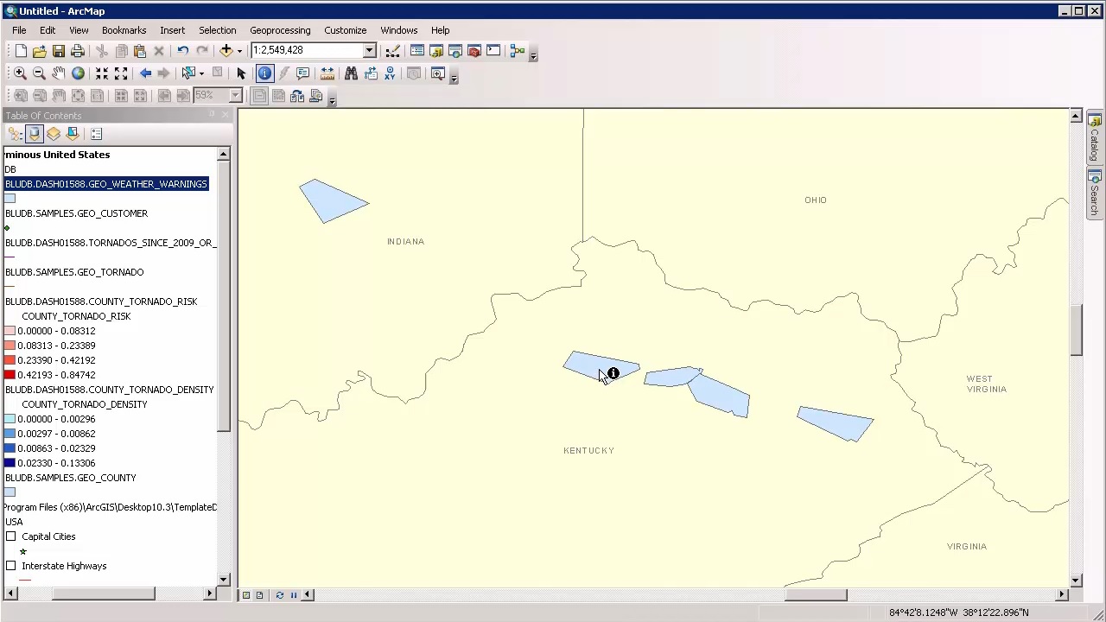The image size is (1106, 622).
Task: Create a viewer window
Action: 438,73
